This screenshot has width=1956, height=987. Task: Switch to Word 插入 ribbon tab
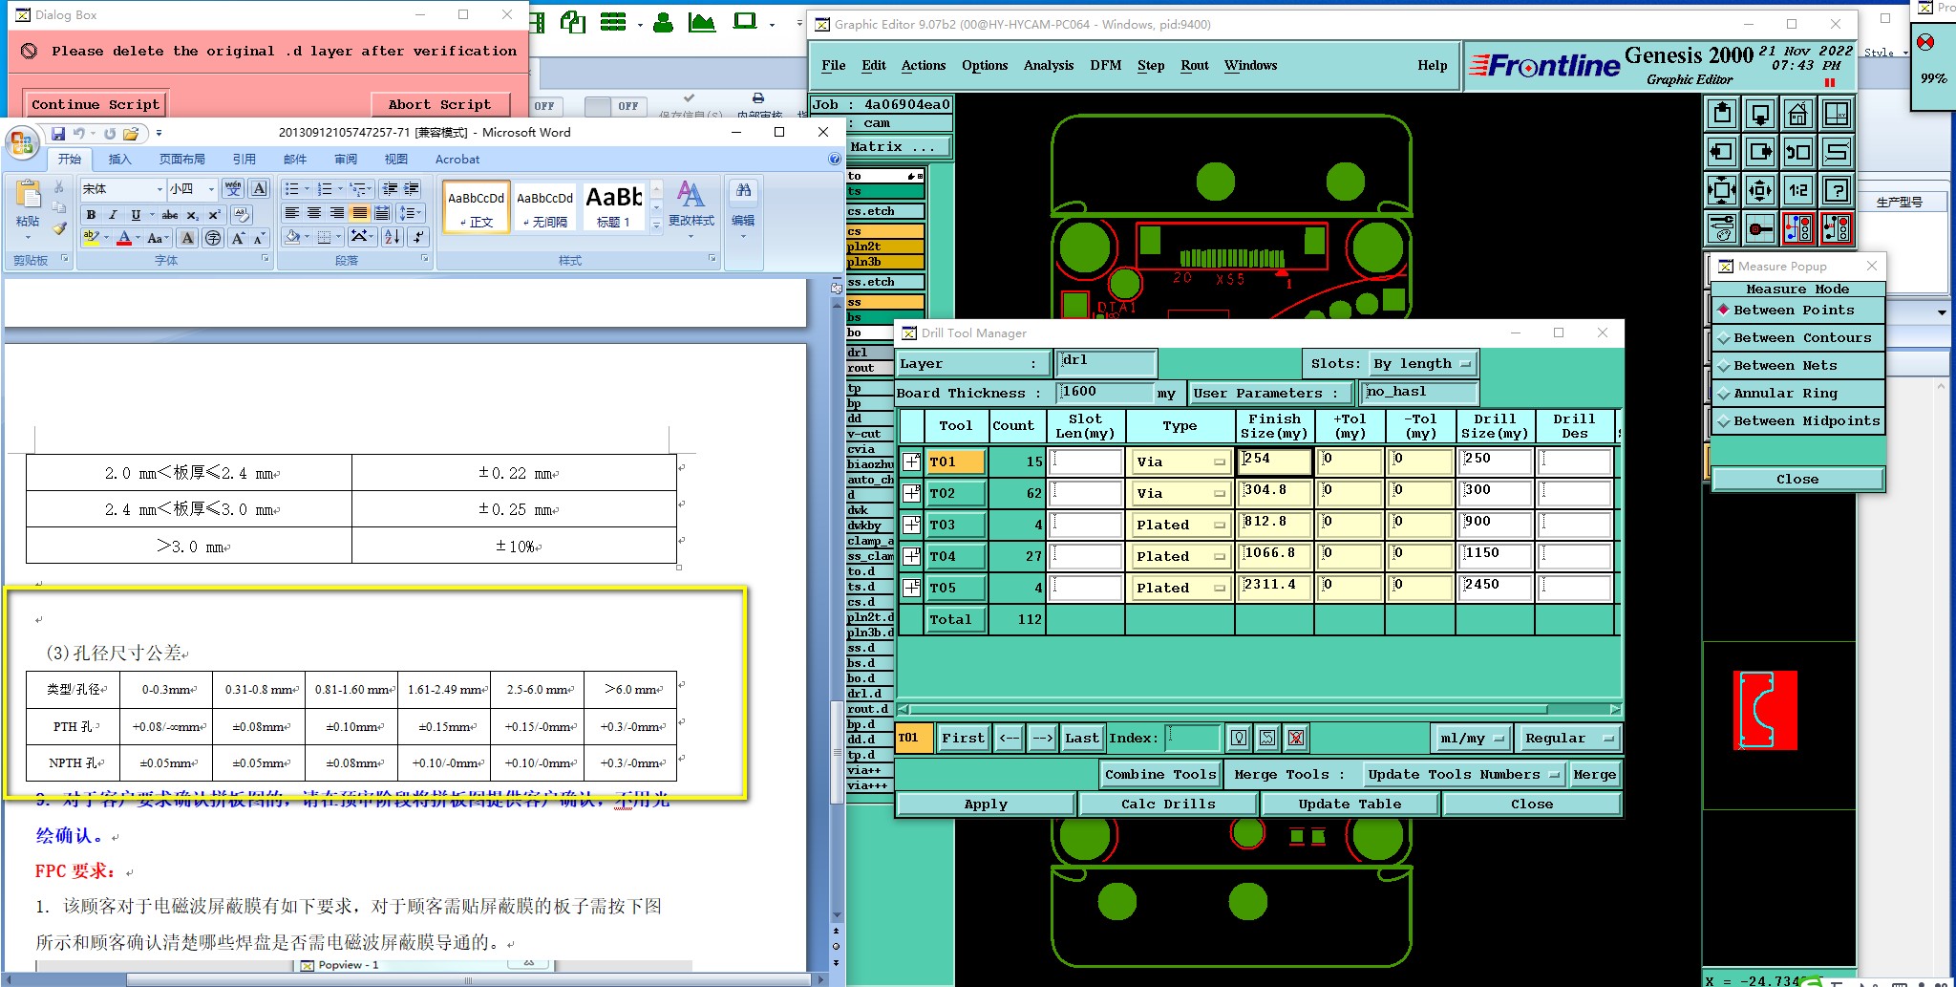point(119,160)
